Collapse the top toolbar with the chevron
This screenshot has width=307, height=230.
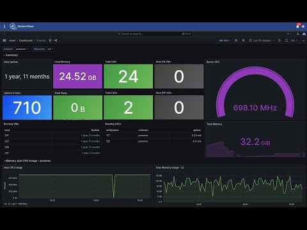(x=304, y=40)
